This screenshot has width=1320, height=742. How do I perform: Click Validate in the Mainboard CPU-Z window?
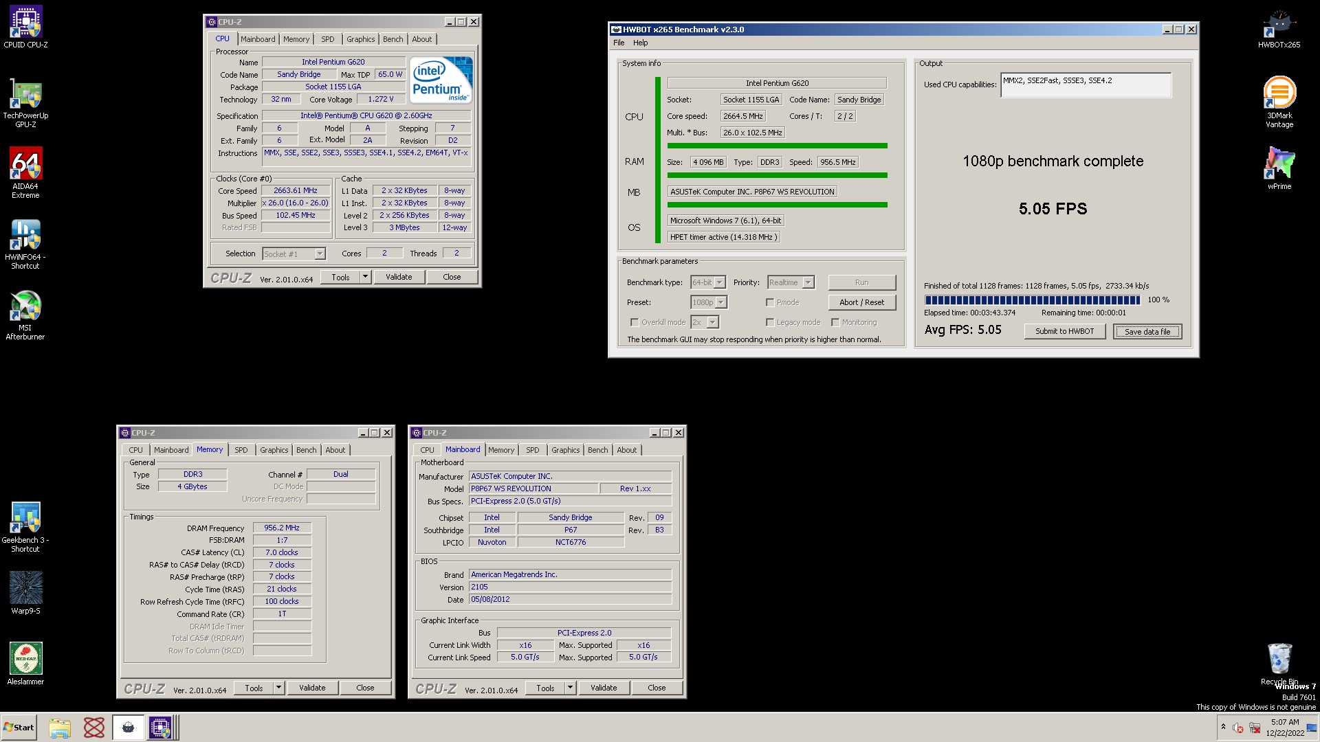click(x=604, y=688)
